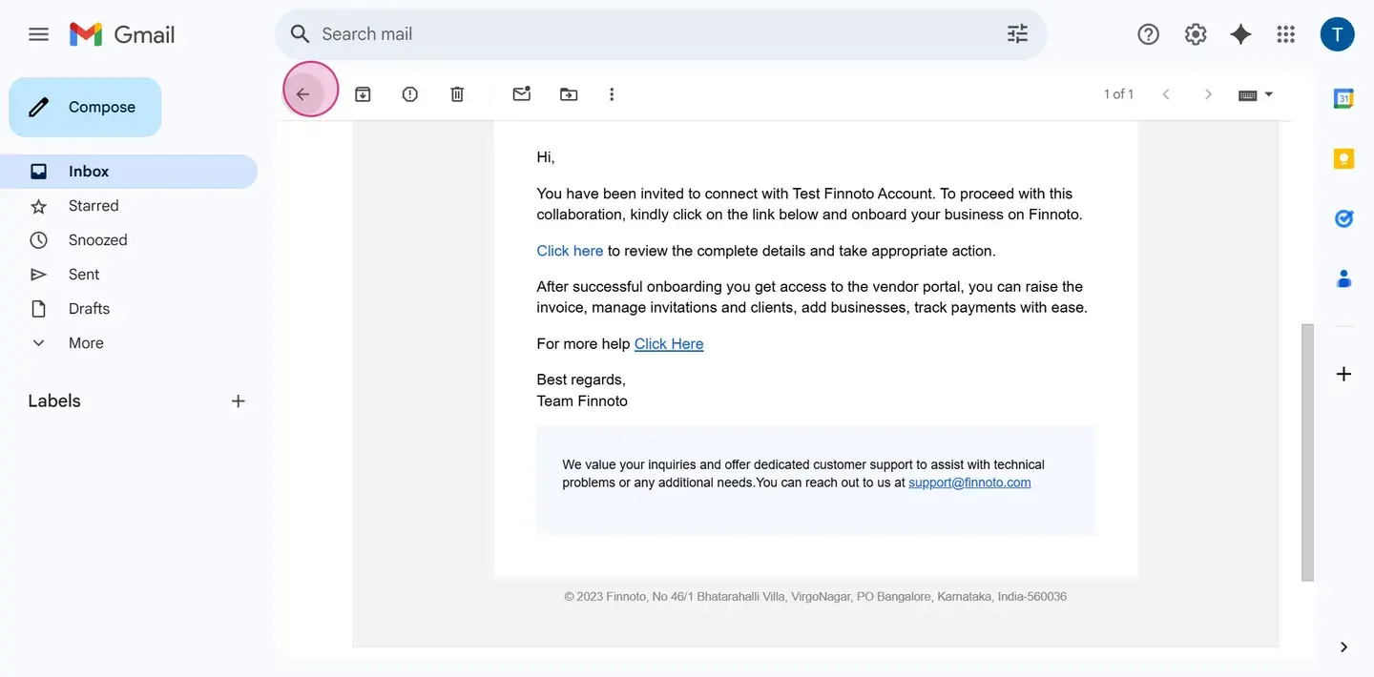Click the Gmail logo

[x=122, y=34]
